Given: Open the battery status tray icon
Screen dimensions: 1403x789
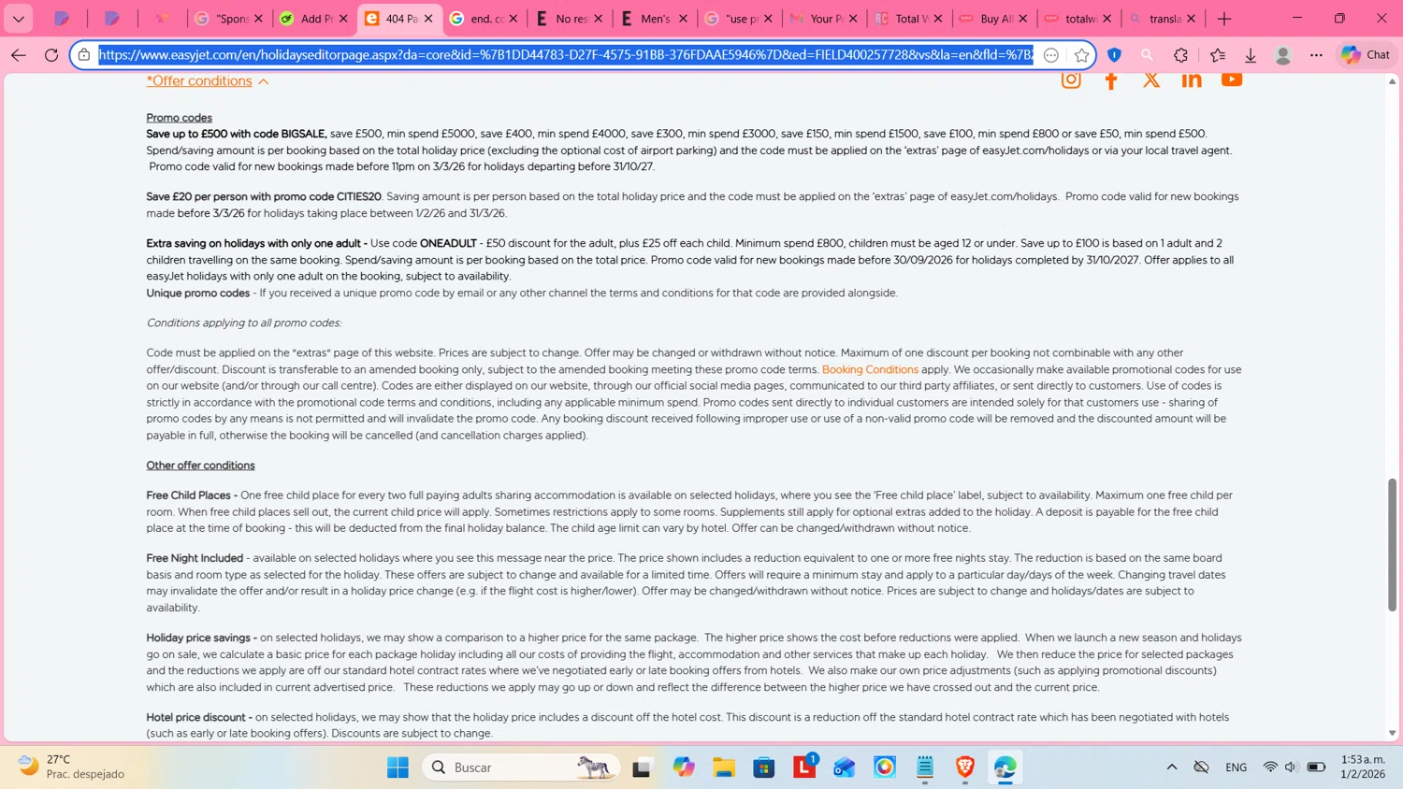Looking at the screenshot, I should [1316, 767].
